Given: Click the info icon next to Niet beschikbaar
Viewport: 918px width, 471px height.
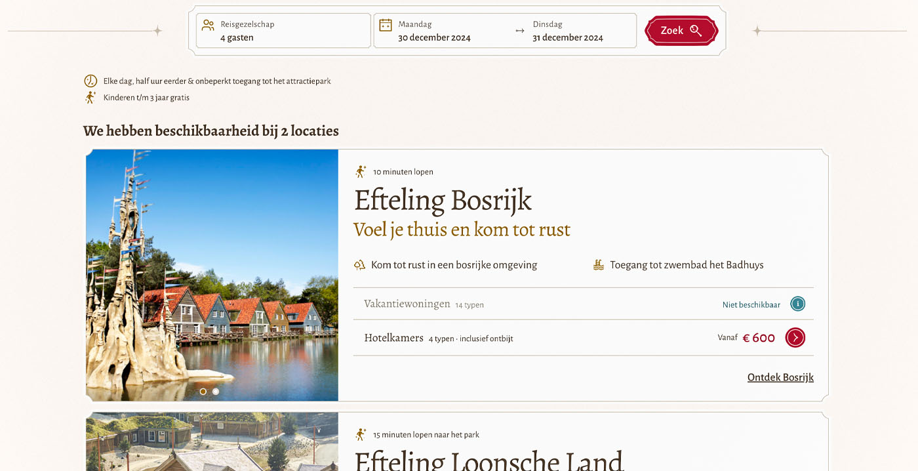Looking at the screenshot, I should [x=797, y=304].
